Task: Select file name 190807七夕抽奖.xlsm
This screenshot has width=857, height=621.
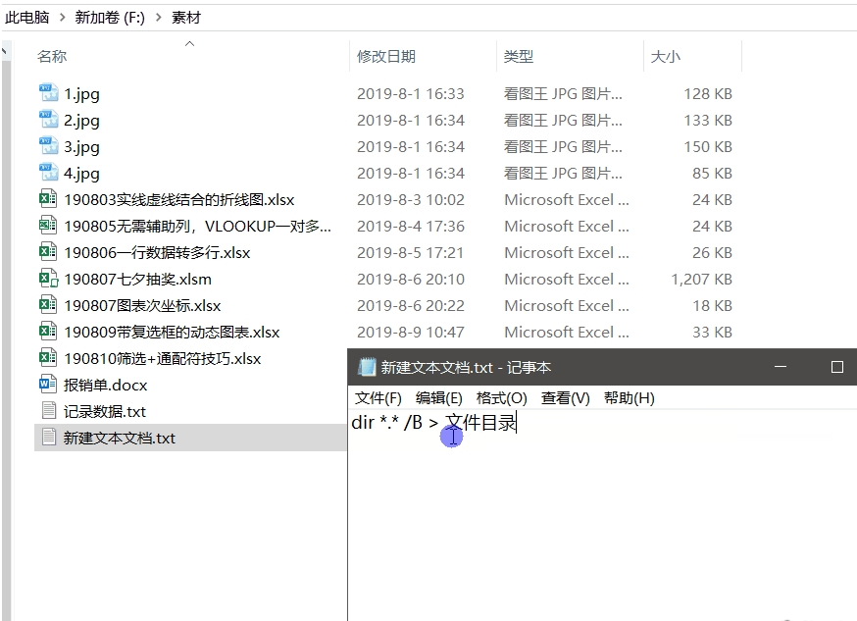Action: click(x=137, y=280)
